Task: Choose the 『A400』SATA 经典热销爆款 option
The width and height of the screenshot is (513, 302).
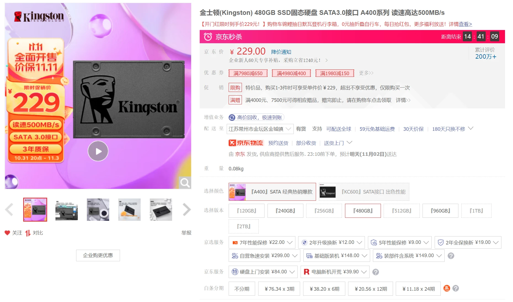Action: (x=272, y=192)
